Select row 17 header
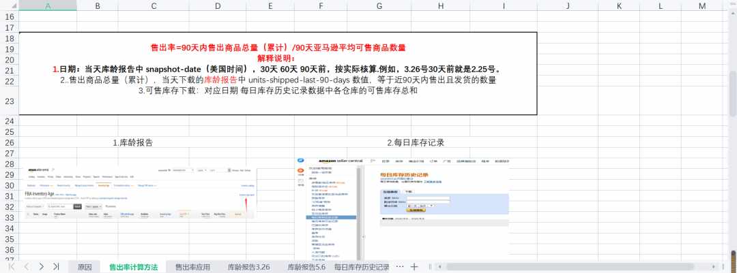The width and height of the screenshot is (737, 273). 10,28
